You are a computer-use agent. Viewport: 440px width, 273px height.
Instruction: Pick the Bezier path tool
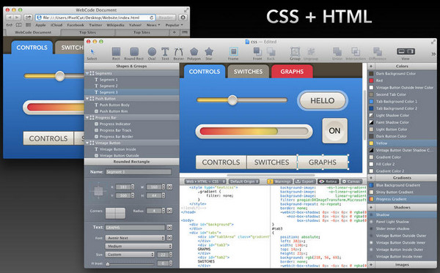[178, 52]
